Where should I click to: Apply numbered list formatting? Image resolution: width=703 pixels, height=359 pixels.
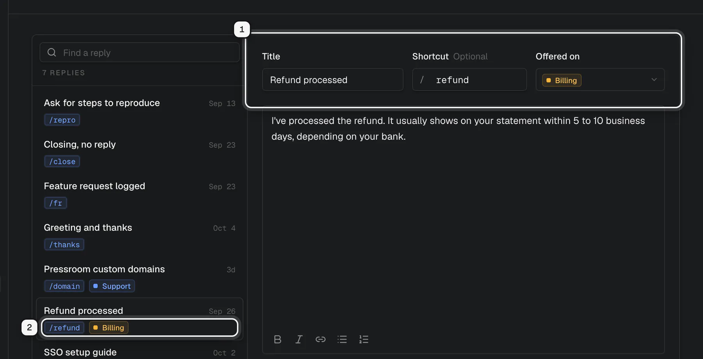click(364, 340)
